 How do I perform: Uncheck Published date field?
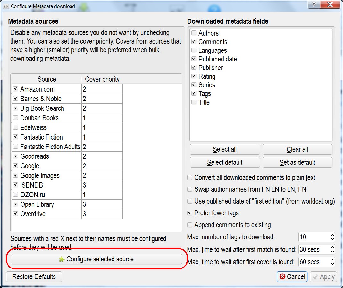[194, 59]
